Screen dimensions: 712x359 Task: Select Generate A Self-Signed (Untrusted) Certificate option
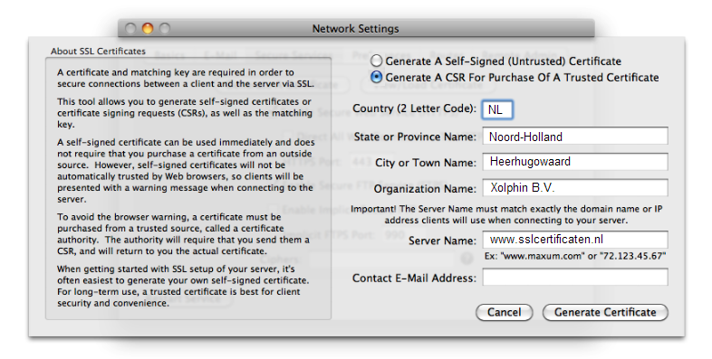pos(377,61)
